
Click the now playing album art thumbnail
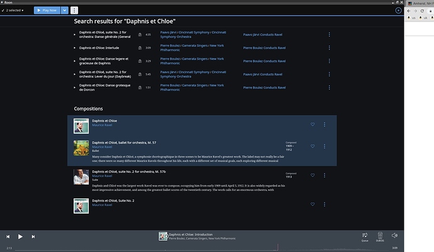click(x=163, y=236)
